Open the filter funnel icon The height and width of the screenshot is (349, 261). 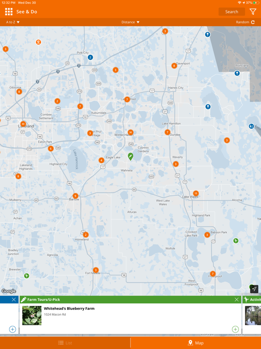[253, 11]
